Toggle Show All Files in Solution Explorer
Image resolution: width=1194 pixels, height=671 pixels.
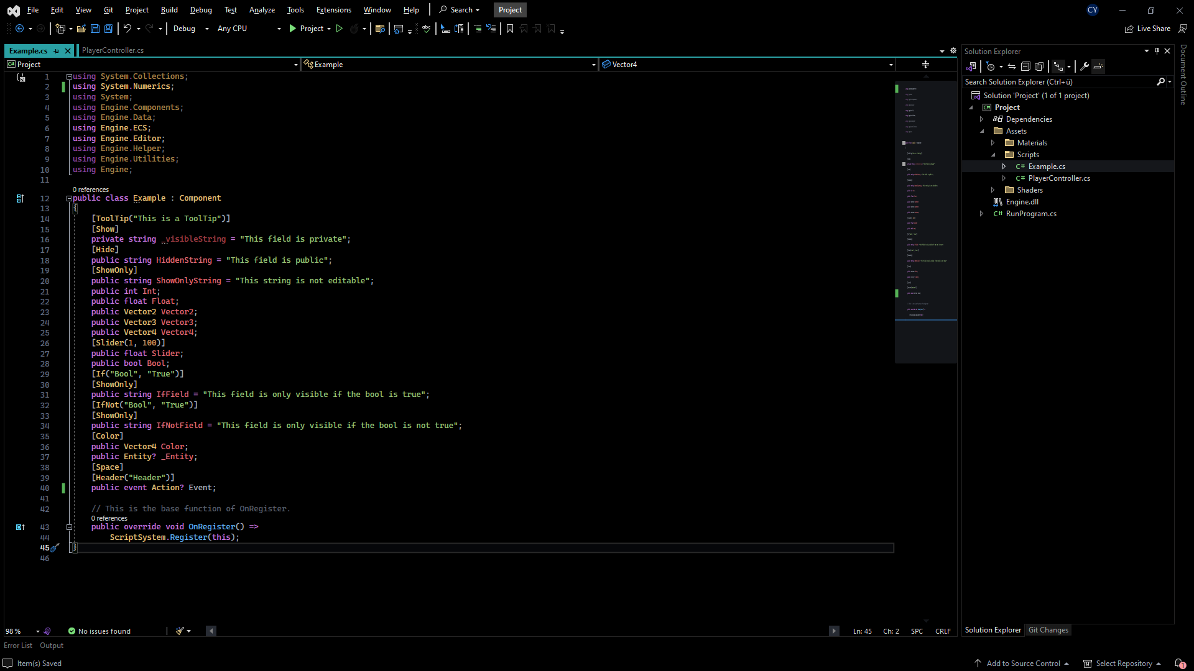point(1039,66)
